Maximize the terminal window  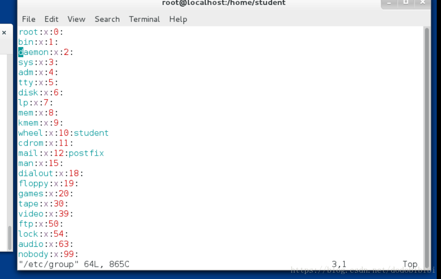[406, 3]
